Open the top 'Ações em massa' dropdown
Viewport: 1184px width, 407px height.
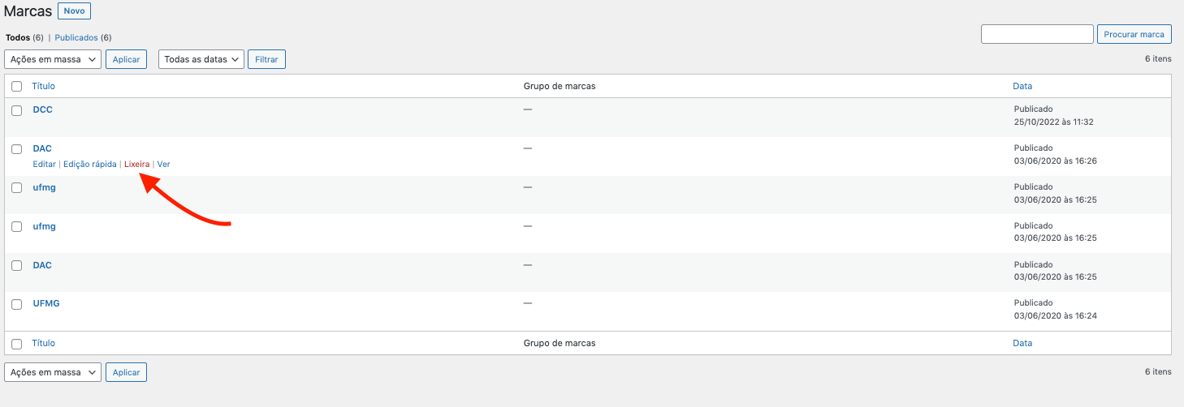tap(53, 59)
